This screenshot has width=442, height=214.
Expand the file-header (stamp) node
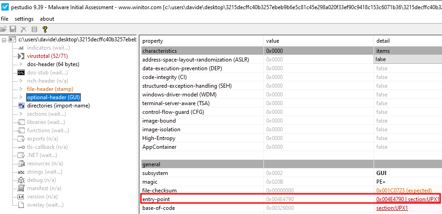coord(21,89)
